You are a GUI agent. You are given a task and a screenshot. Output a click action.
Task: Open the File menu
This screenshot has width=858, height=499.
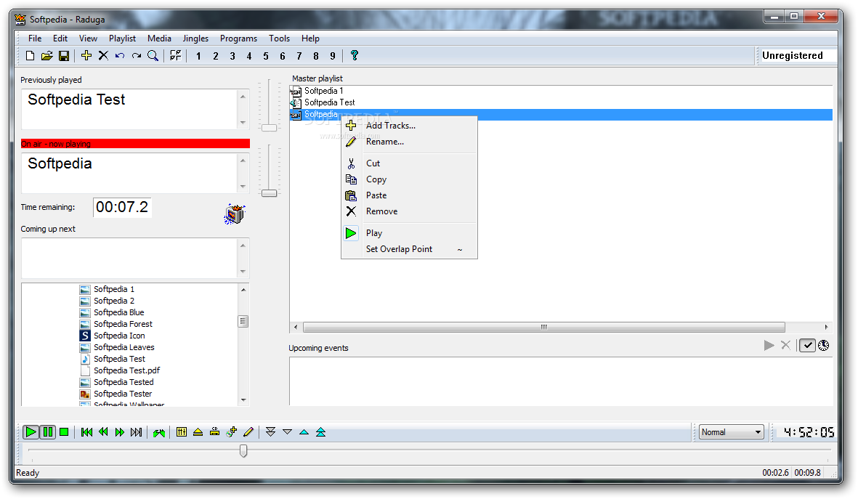(x=35, y=38)
